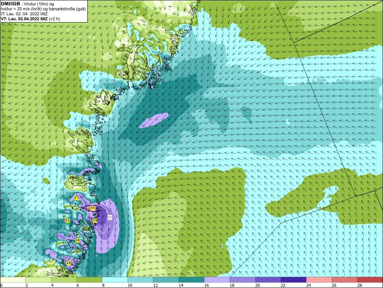Click the legend scale number 14
Viewport: 383px width, 288px height.
click(x=181, y=285)
